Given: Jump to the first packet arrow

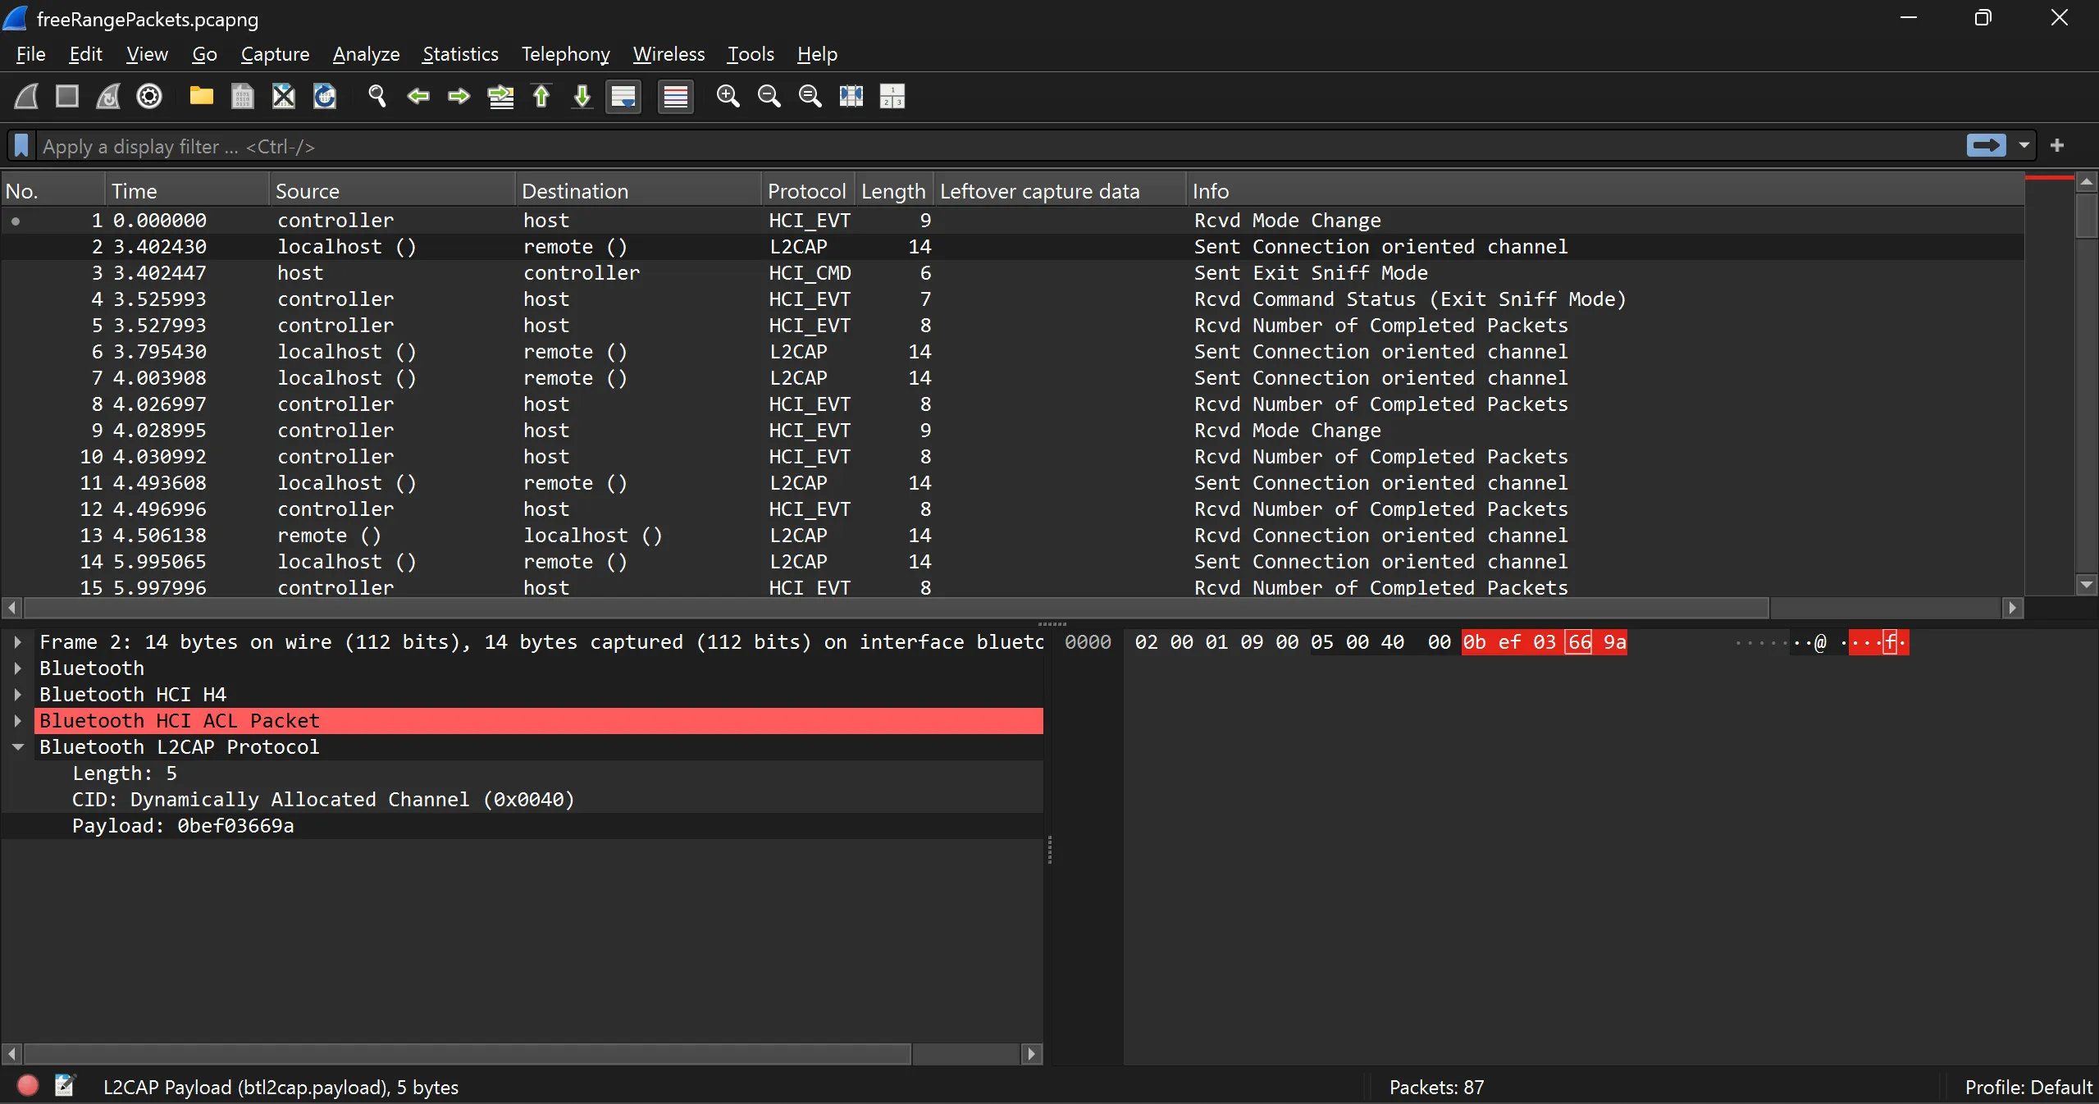Looking at the screenshot, I should click(x=541, y=97).
